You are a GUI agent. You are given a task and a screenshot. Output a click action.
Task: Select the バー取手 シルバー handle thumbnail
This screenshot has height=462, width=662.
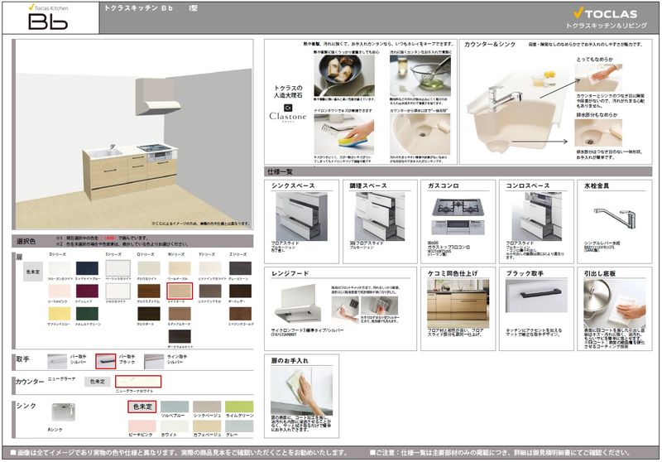(57, 361)
